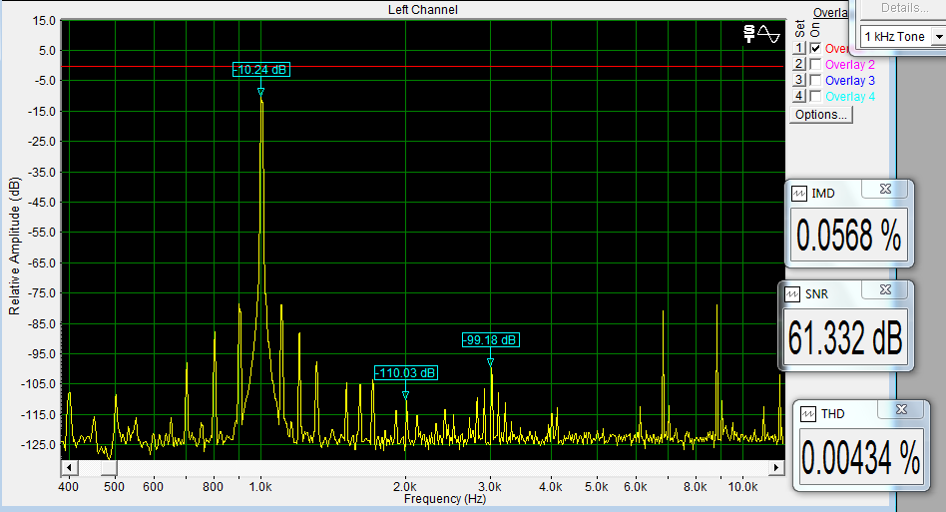Click the frequency scrollbar left arrow
946x512 pixels.
pos(69,467)
